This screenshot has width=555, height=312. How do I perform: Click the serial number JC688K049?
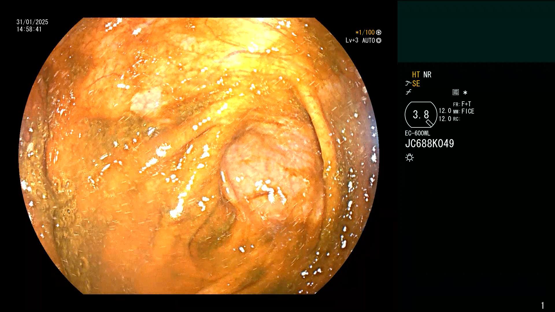tap(430, 144)
